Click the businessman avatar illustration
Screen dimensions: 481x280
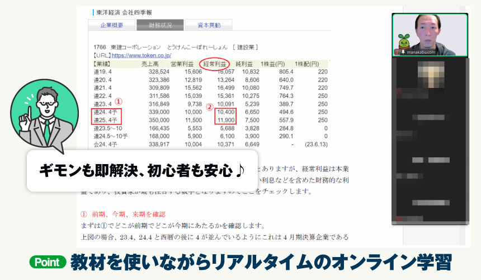45,114
